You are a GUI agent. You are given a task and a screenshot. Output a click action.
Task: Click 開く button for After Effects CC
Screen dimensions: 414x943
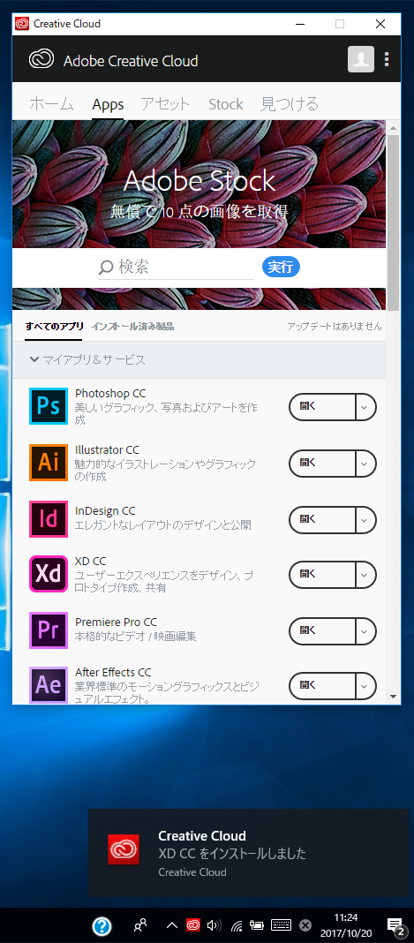coord(323,686)
